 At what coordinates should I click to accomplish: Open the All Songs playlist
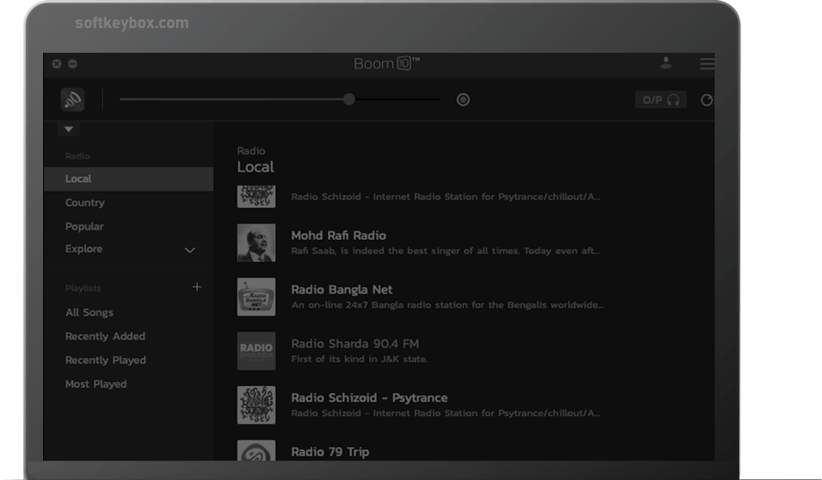point(89,312)
